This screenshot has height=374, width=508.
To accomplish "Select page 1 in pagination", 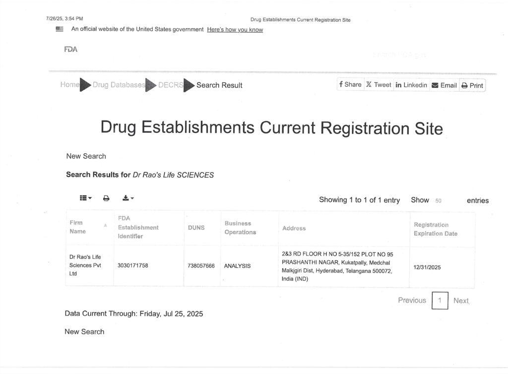I will [x=440, y=301].
